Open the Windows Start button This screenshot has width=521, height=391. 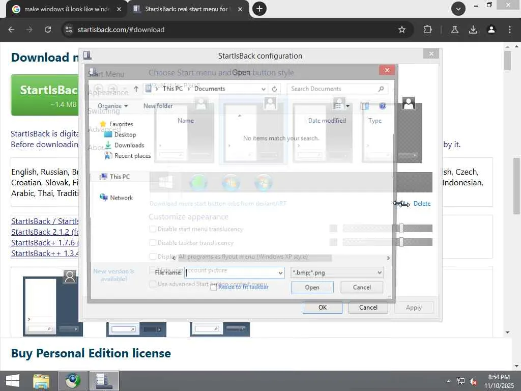13,381
